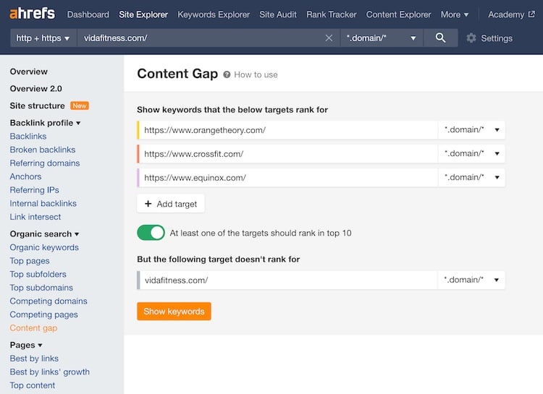The width and height of the screenshot is (543, 394).
Task: Open the mode dropdown for equinox.com
Action: pos(471,177)
